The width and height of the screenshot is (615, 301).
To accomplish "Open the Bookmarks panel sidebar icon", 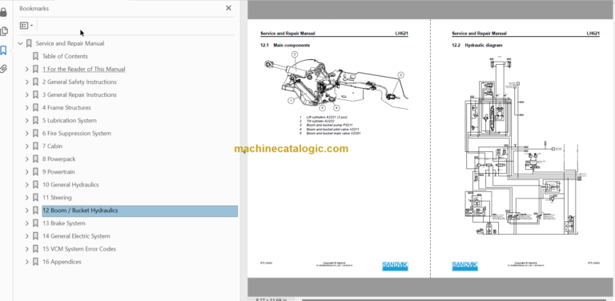I will click(3, 50).
